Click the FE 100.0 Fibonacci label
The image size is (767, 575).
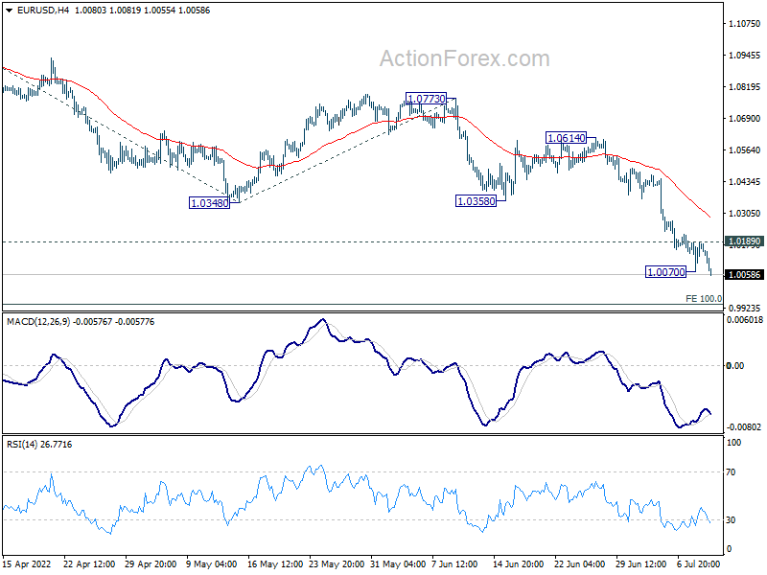[x=704, y=298]
